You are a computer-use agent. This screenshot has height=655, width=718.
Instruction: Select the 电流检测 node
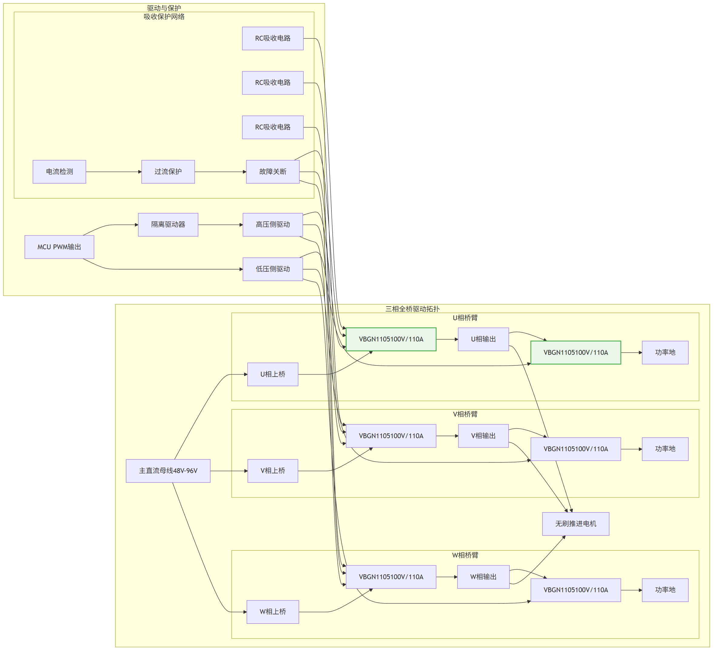click(59, 172)
